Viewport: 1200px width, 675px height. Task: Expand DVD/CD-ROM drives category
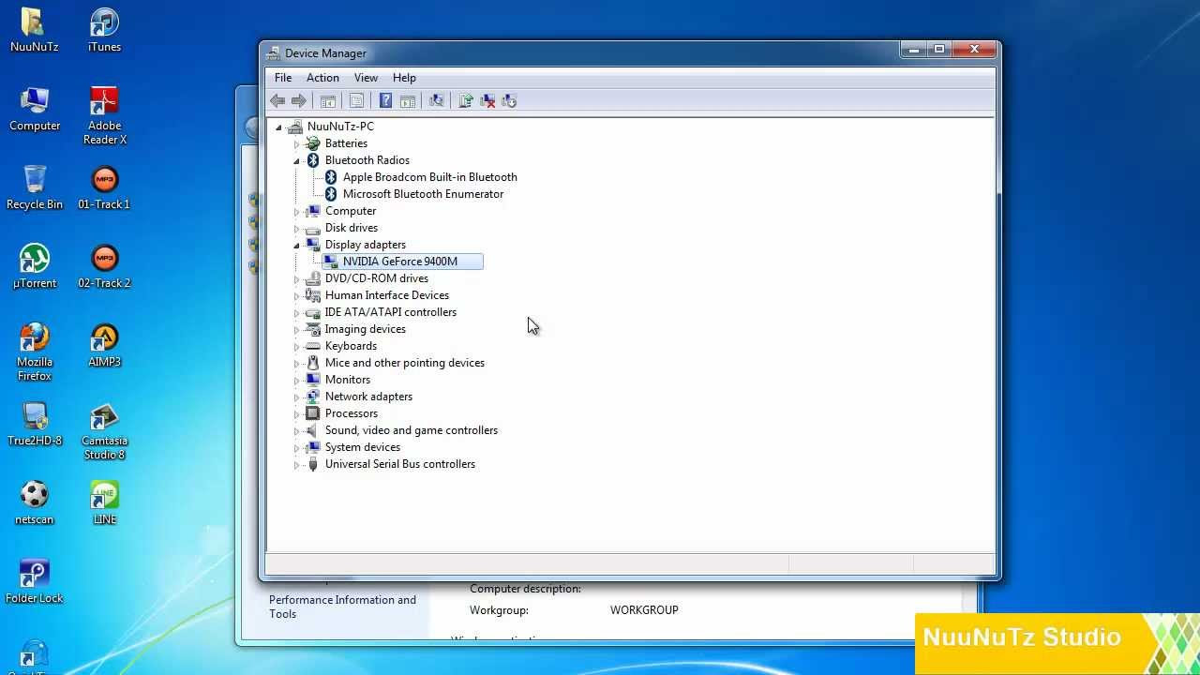296,278
